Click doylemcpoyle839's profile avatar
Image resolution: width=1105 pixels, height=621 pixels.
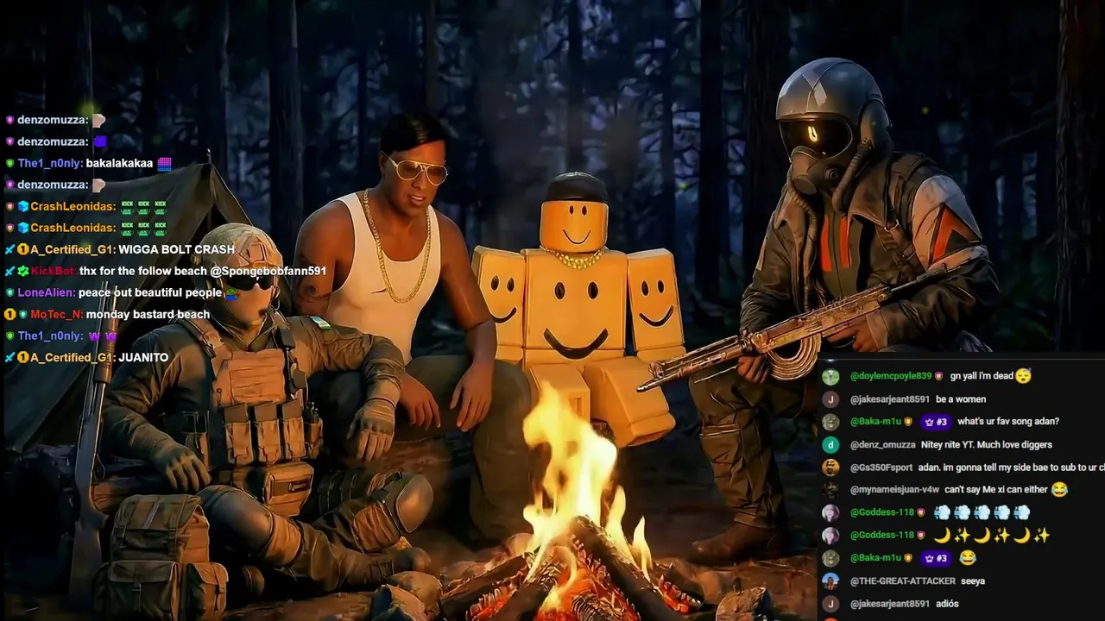click(830, 377)
